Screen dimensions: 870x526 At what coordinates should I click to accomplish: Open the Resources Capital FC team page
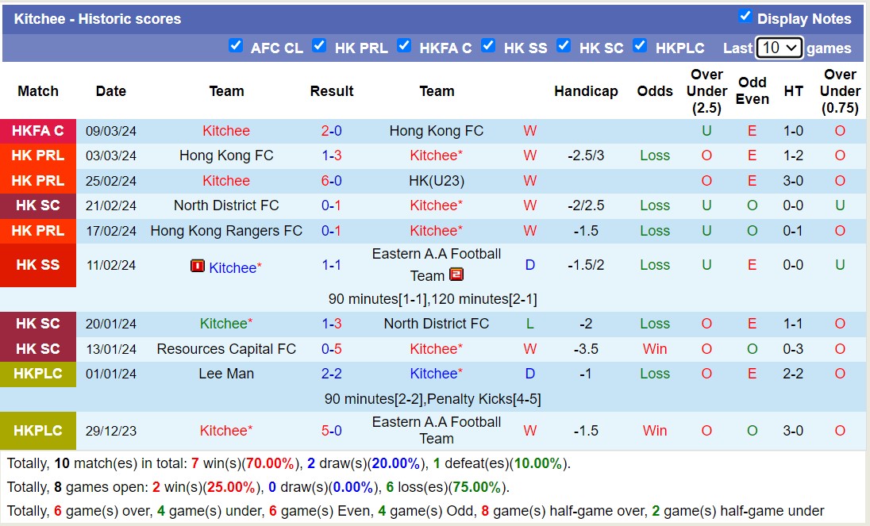pyautogui.click(x=226, y=349)
